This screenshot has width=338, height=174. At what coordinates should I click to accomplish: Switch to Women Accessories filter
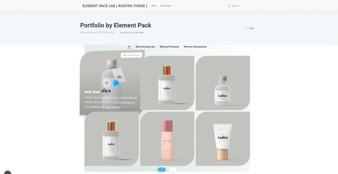click(x=195, y=47)
